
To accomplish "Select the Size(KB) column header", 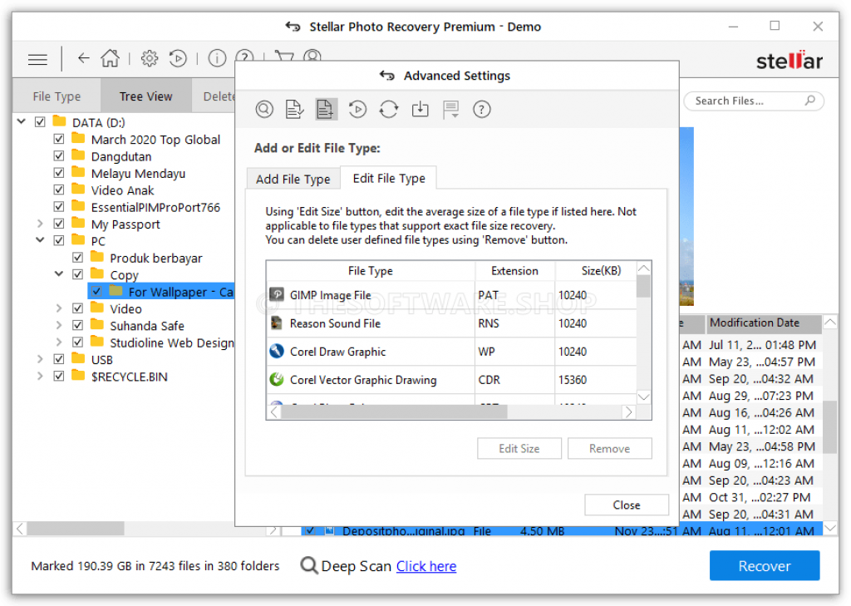I will [596, 270].
